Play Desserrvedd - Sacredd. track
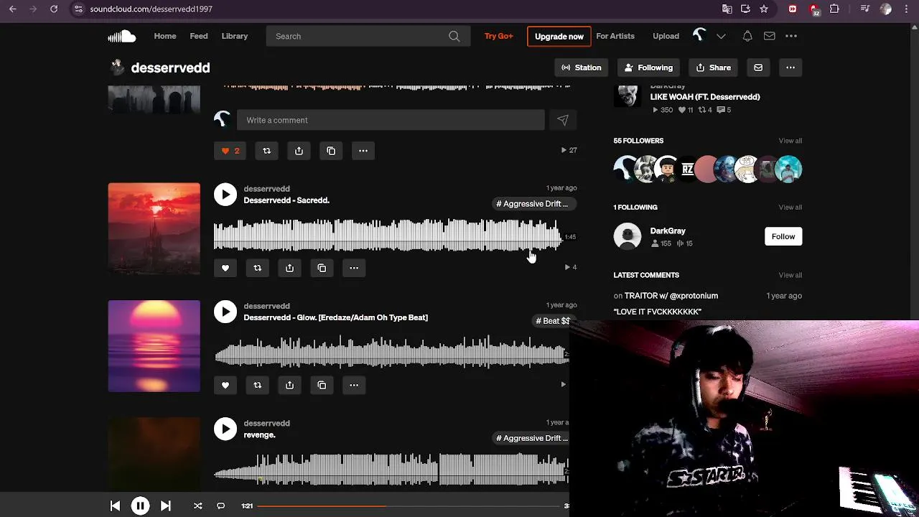Image resolution: width=919 pixels, height=517 pixels. coord(225,195)
